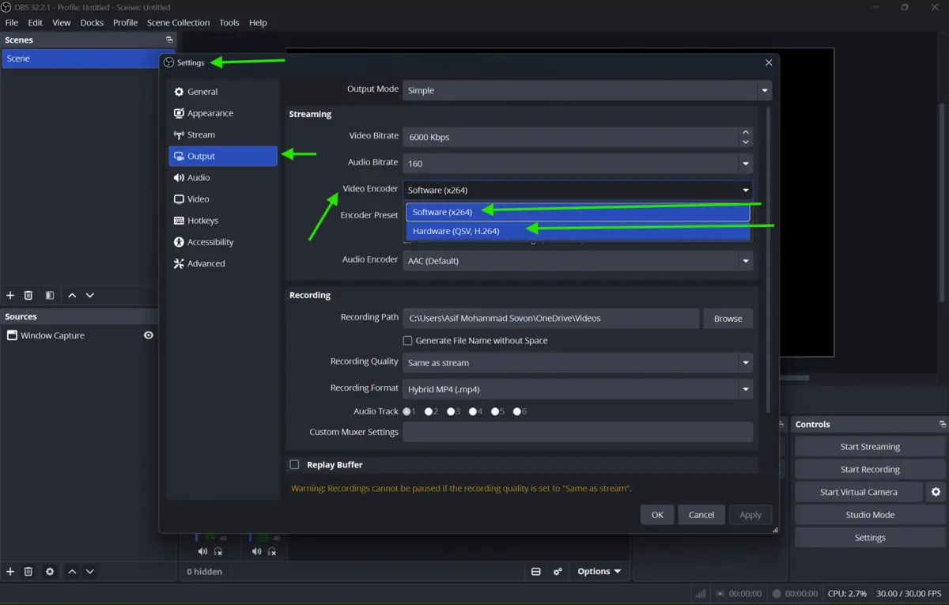The width and height of the screenshot is (949, 605).
Task: Remove selected source with Sources trash icon
Action: pyautogui.click(x=28, y=571)
